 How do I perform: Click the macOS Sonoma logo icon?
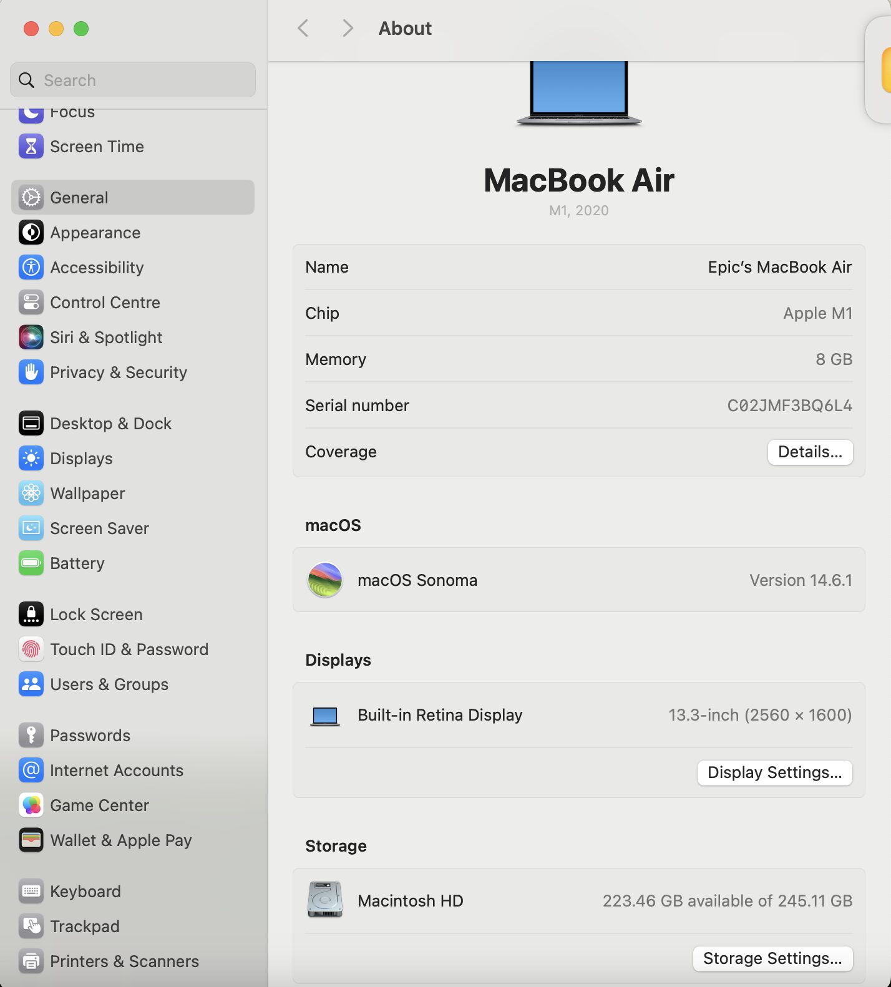click(x=325, y=580)
